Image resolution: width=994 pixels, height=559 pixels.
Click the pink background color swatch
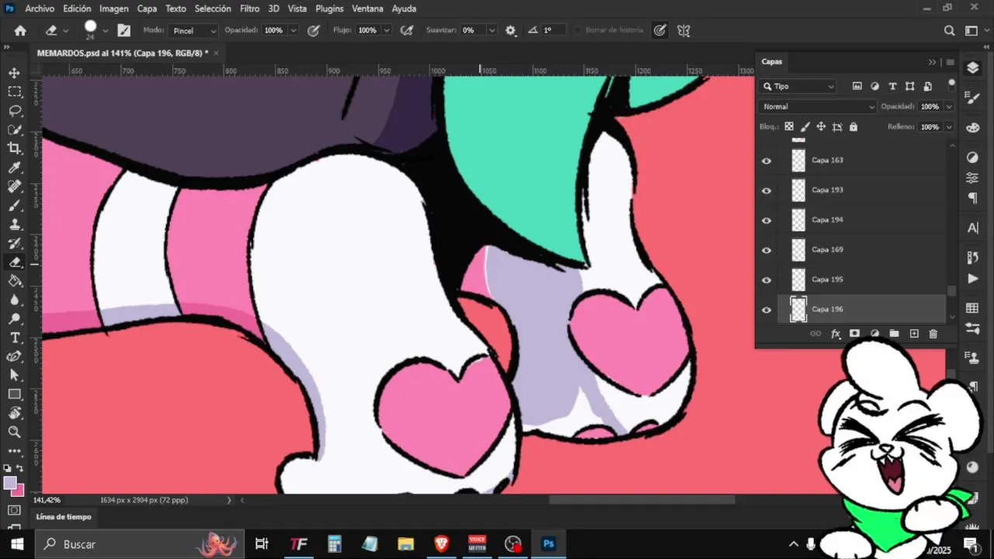tap(18, 491)
